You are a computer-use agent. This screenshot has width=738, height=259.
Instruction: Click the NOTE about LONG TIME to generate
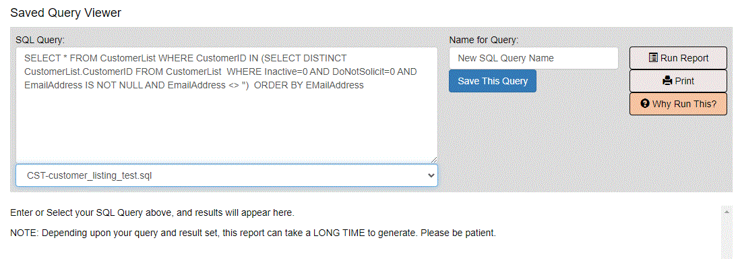(x=253, y=233)
